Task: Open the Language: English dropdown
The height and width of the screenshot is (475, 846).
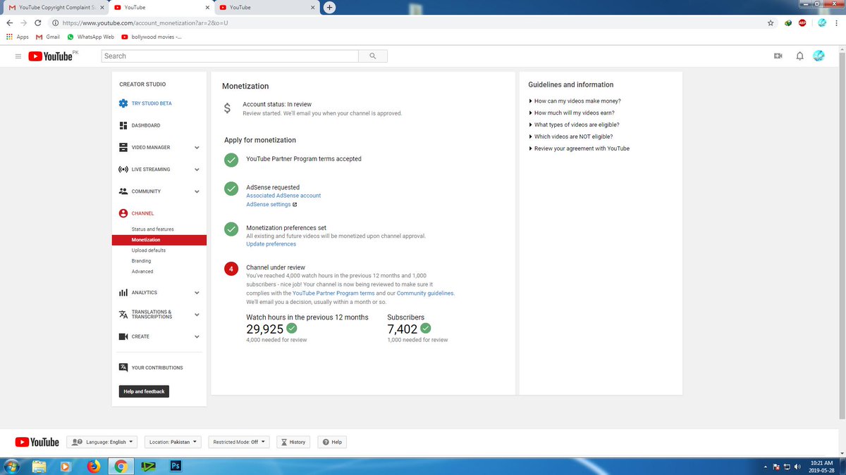Action: point(102,442)
